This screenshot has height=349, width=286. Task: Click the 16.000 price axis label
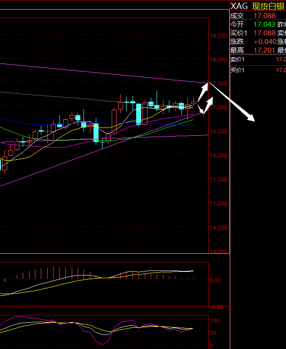[x=218, y=156]
